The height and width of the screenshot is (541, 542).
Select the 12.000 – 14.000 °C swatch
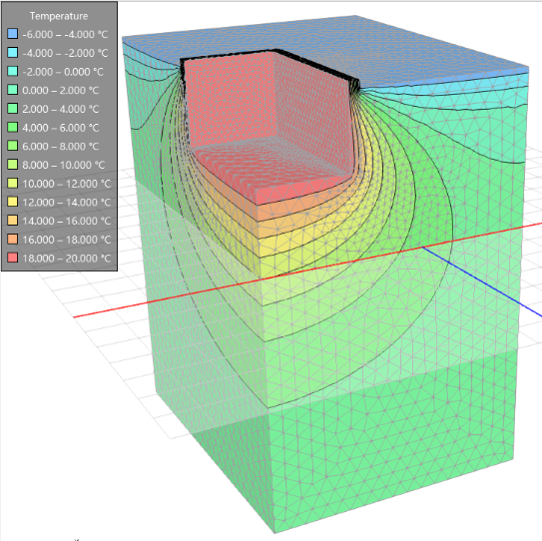pos(12,202)
